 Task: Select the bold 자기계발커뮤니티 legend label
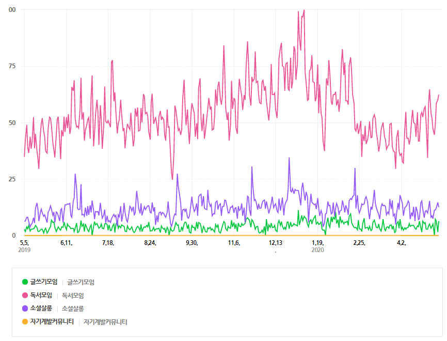pyautogui.click(x=52, y=321)
